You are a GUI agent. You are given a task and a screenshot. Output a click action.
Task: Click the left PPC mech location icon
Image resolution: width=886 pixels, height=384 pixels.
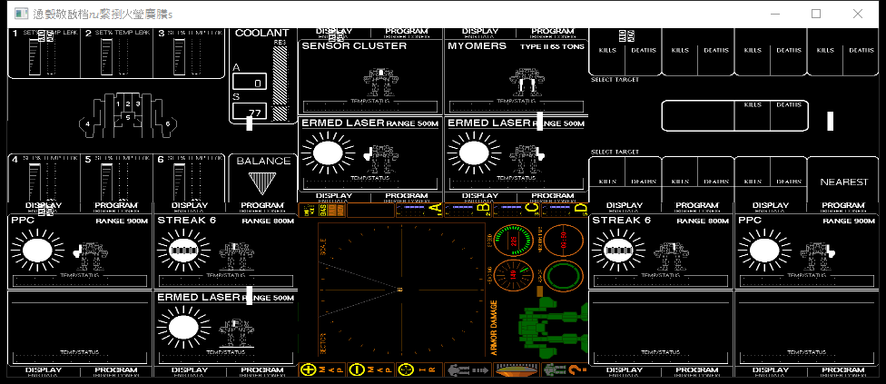pos(91,256)
